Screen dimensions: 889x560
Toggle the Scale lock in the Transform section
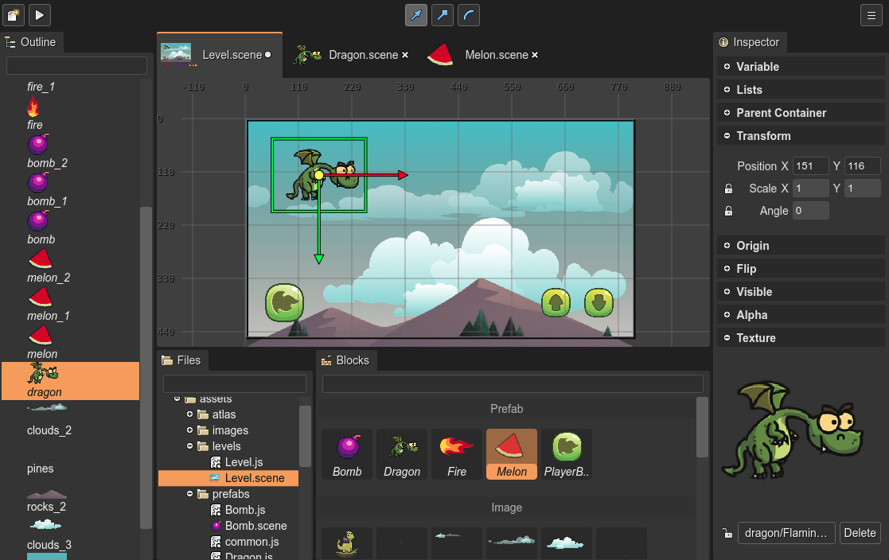click(x=728, y=188)
